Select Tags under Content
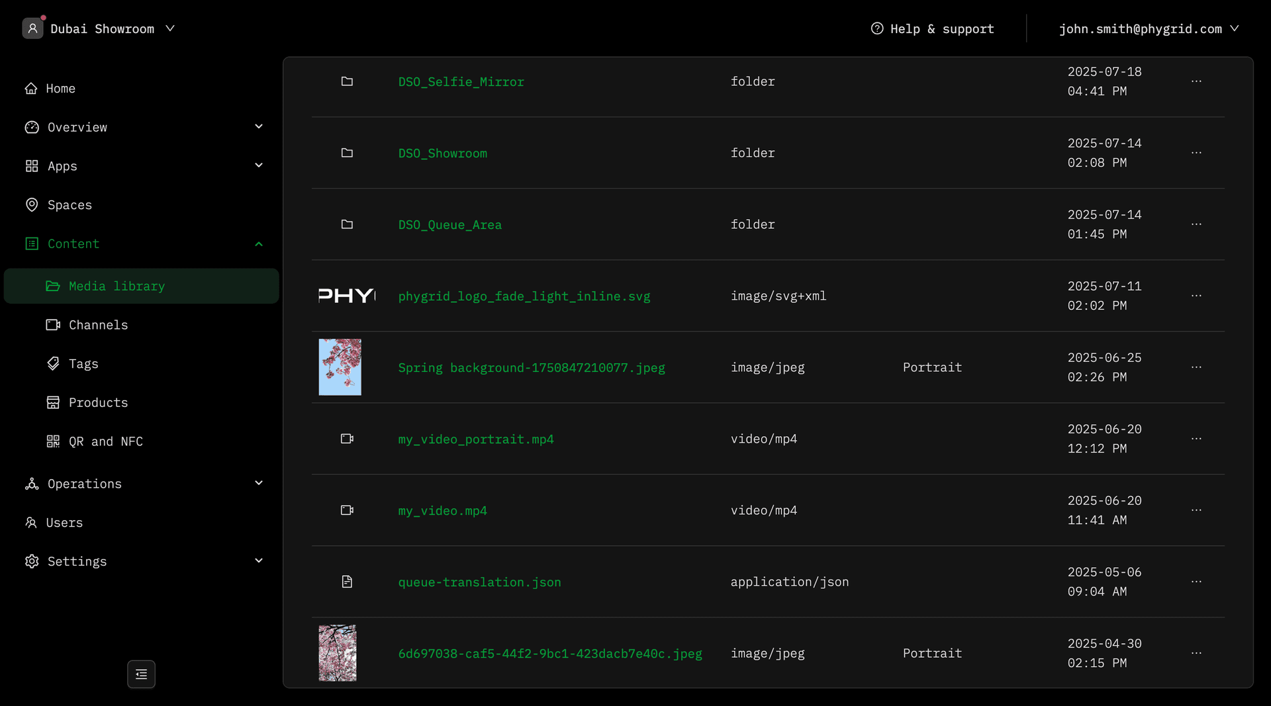1271x706 pixels. click(83, 364)
